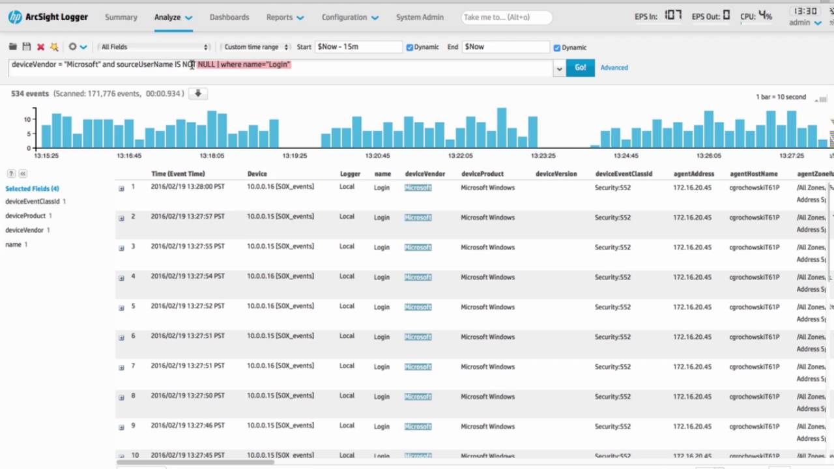This screenshot has width=834, height=469.
Task: Click the agentAddress column header
Action: (694, 174)
